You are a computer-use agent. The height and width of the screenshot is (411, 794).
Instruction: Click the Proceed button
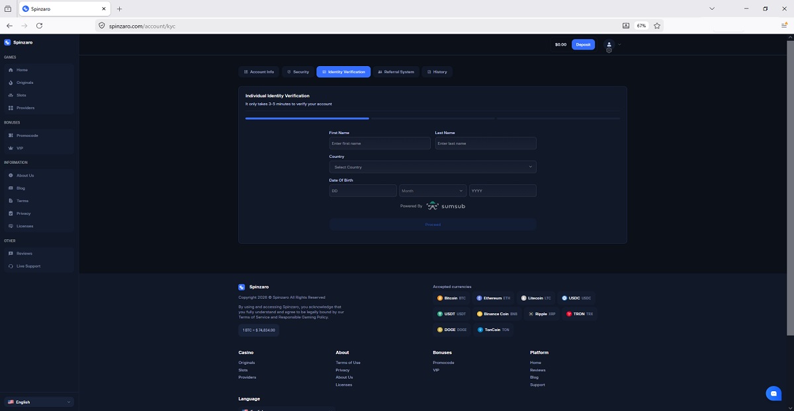432,225
